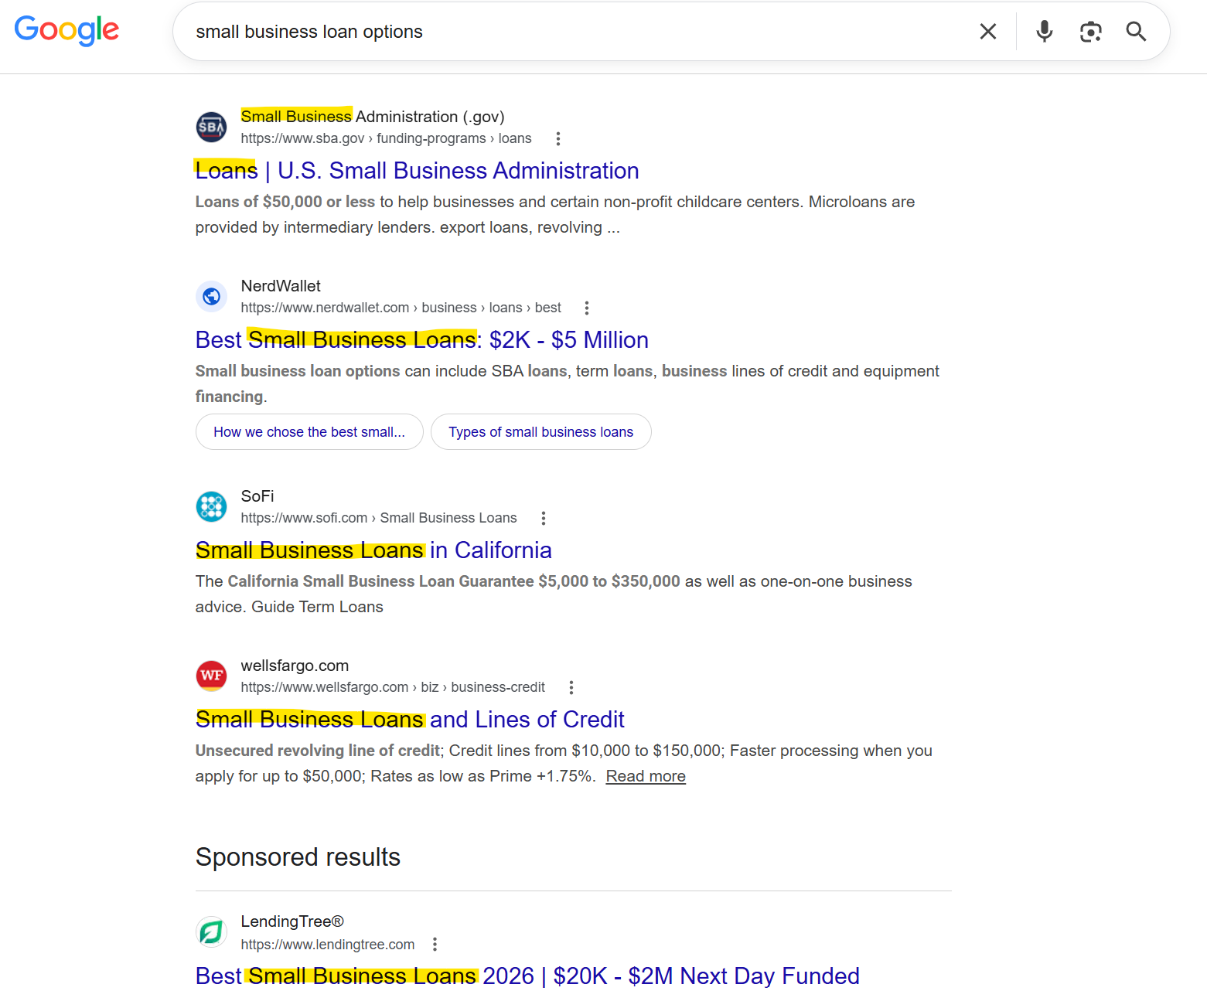Open more options for sba.gov result
Screen dimensions: 1207x991
click(x=558, y=138)
